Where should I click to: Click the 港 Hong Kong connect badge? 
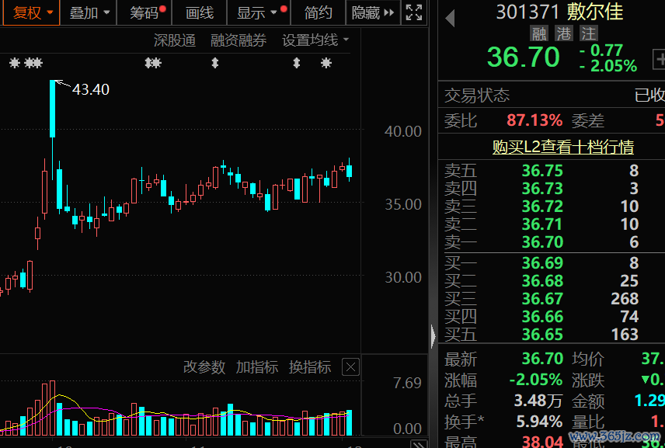(x=563, y=34)
